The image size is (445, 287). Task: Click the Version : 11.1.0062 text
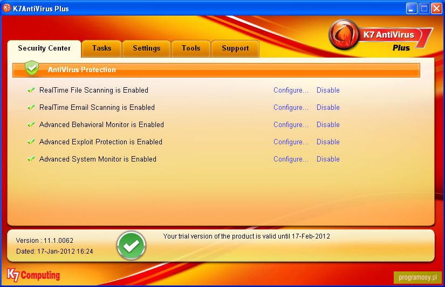point(45,241)
